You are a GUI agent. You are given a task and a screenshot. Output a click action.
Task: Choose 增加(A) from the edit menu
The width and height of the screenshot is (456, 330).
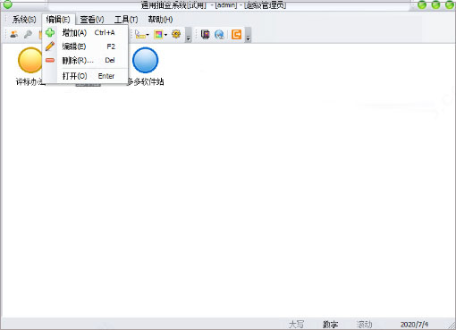tap(86, 32)
